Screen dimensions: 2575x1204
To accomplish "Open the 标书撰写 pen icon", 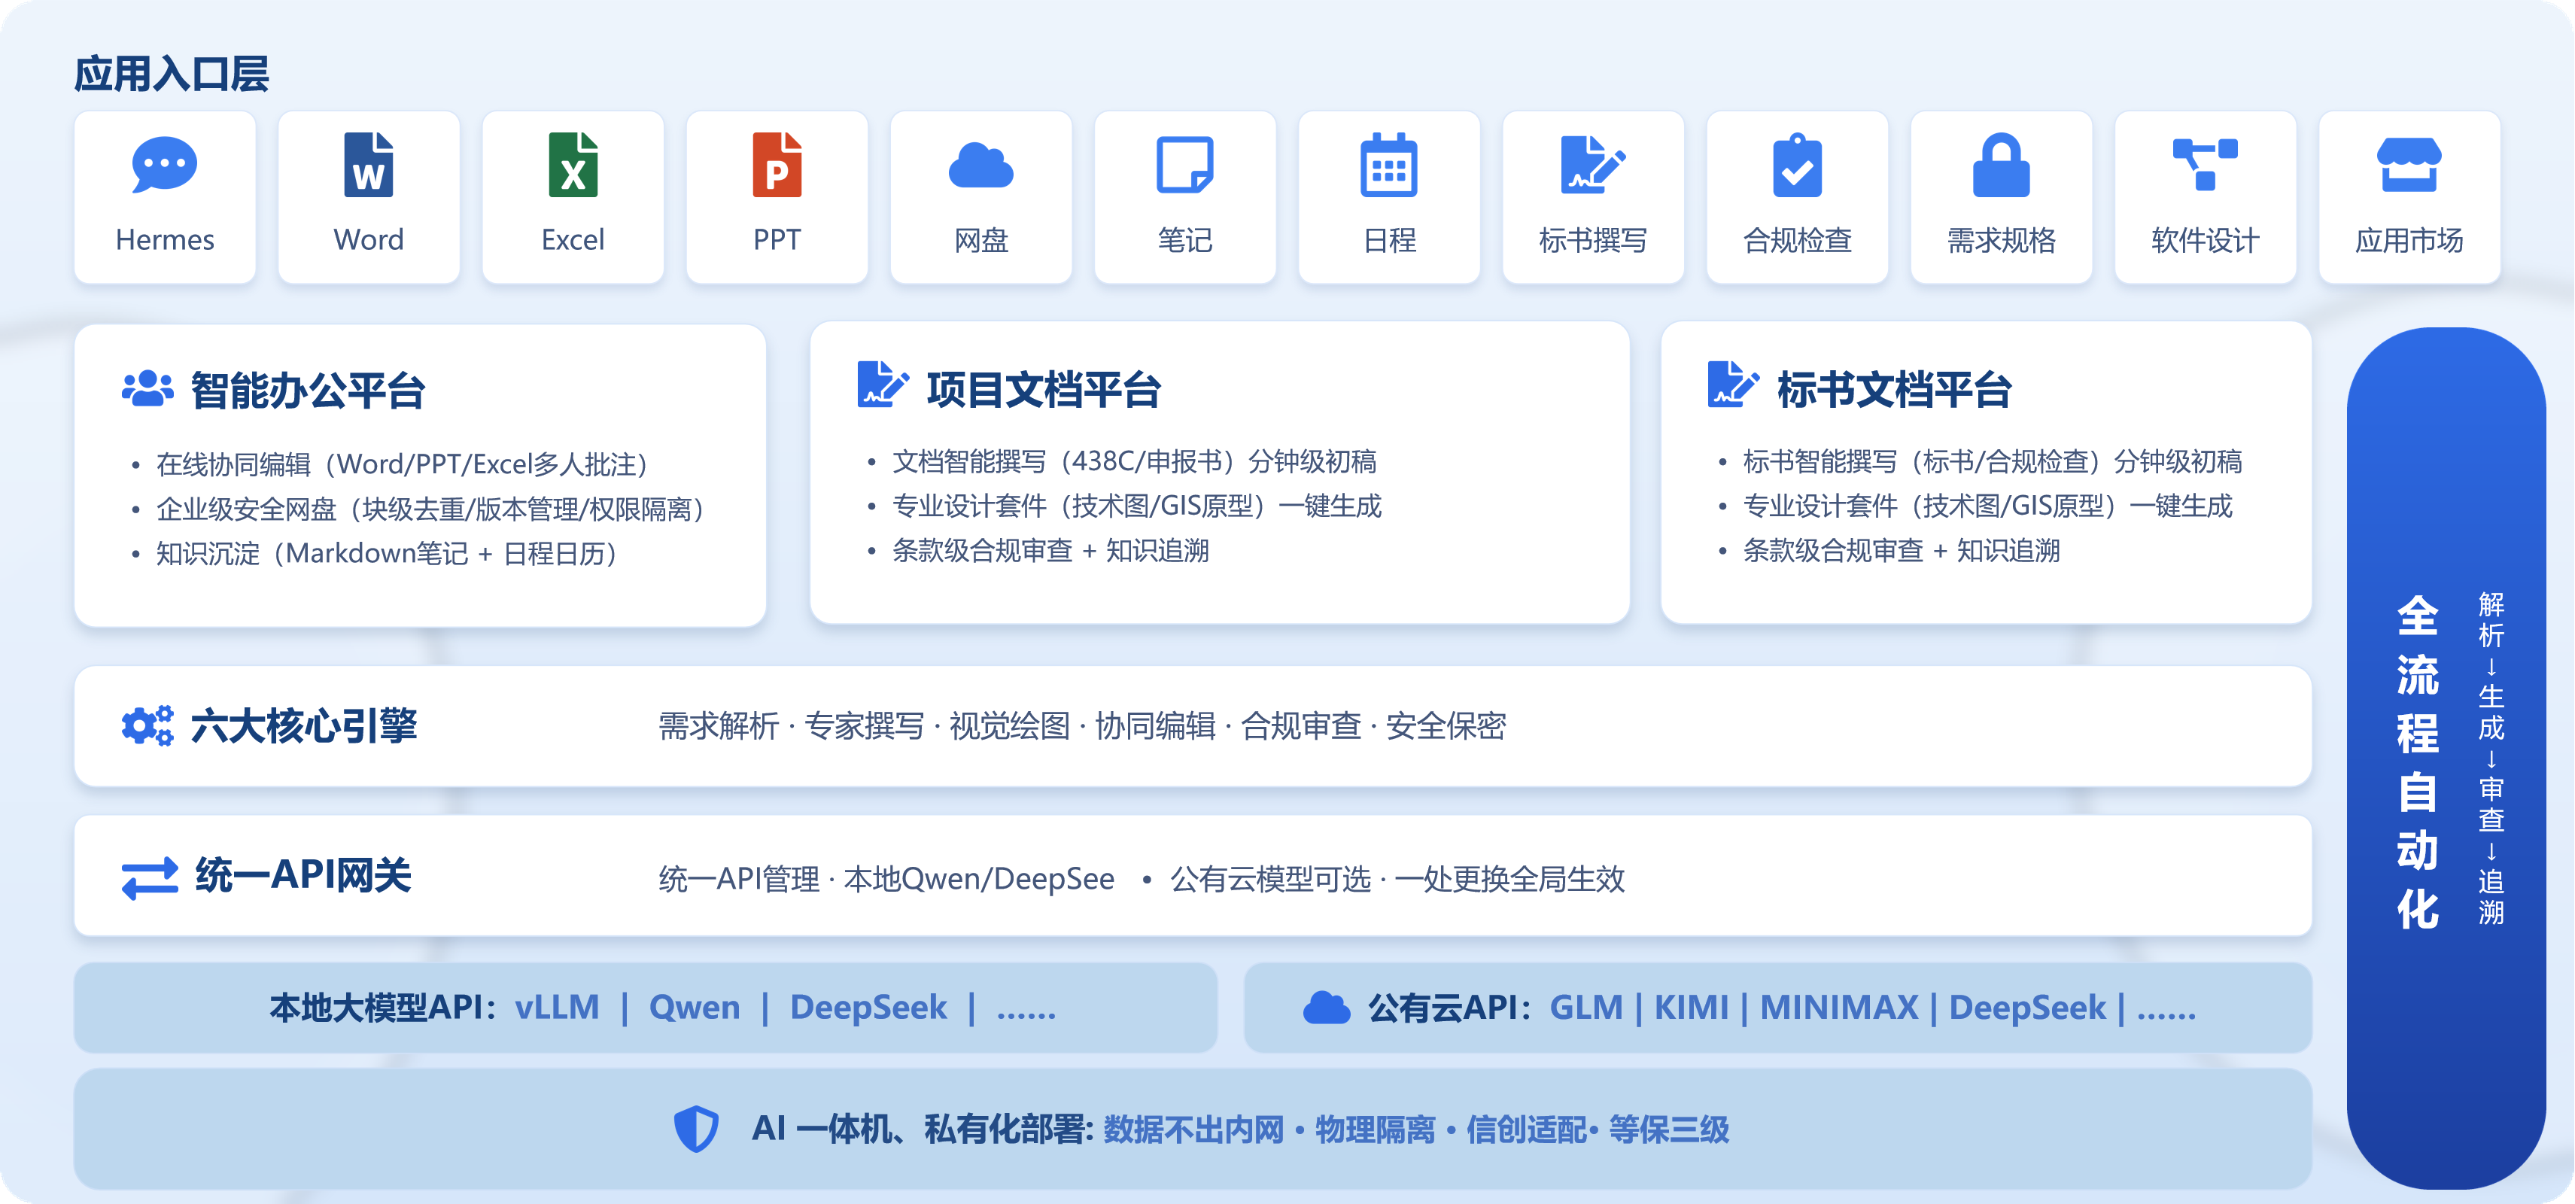I will tap(1593, 165).
